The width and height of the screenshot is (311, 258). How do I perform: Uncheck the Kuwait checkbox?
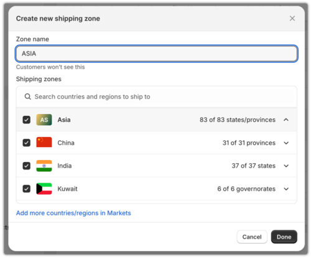coord(26,189)
